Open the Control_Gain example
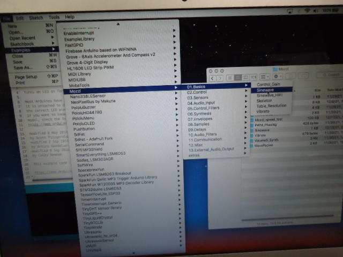Viewport: 343px width, 257px height. (x=272, y=85)
